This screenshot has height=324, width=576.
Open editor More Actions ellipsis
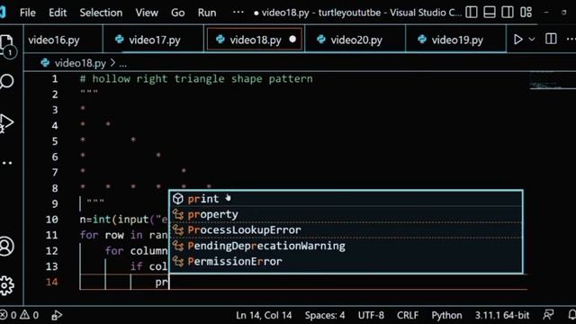[571, 40]
